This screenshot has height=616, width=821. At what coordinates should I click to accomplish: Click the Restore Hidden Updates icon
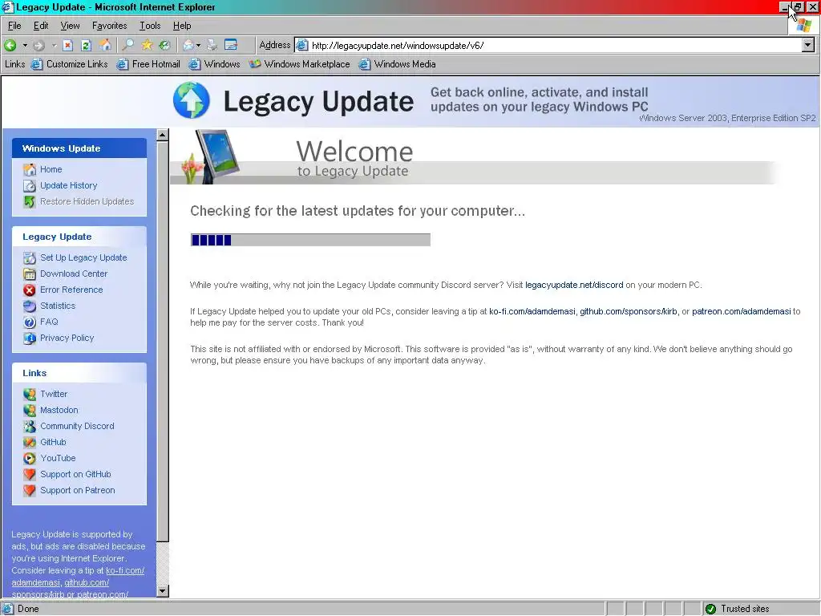(x=30, y=201)
